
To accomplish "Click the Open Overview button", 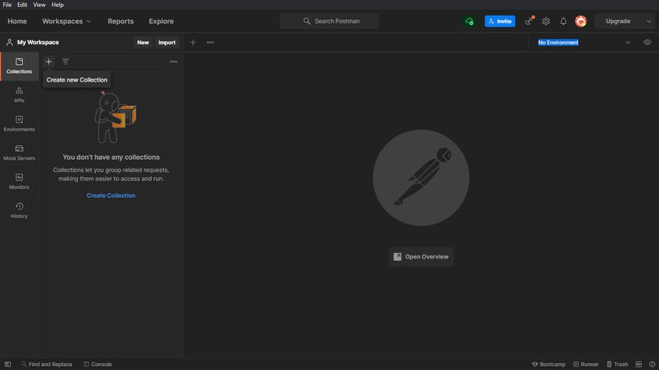I will [421, 257].
